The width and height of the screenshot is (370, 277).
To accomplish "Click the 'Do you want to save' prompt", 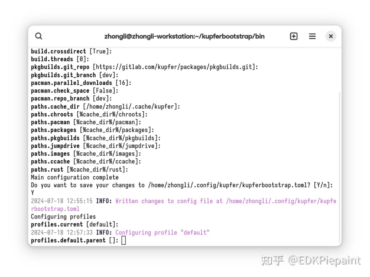I will (x=182, y=185).
